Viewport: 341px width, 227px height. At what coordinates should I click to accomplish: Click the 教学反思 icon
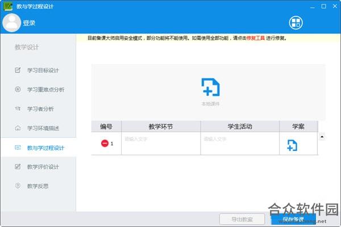pyautogui.click(x=18, y=186)
